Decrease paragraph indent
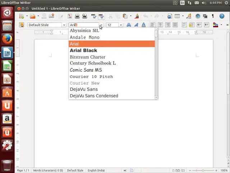This screenshot has height=173, width=230. pos(199,25)
